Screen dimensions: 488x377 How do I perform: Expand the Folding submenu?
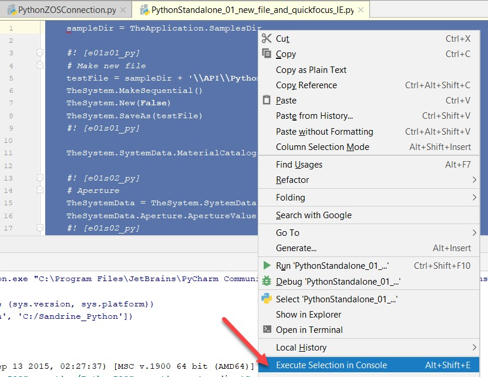368,198
